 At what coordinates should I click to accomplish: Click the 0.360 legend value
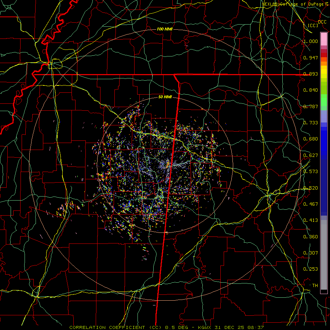coord(311,237)
